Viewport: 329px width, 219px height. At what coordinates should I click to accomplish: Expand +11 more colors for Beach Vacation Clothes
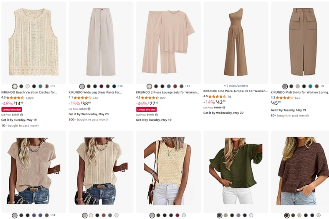pyautogui.click(x=53, y=86)
